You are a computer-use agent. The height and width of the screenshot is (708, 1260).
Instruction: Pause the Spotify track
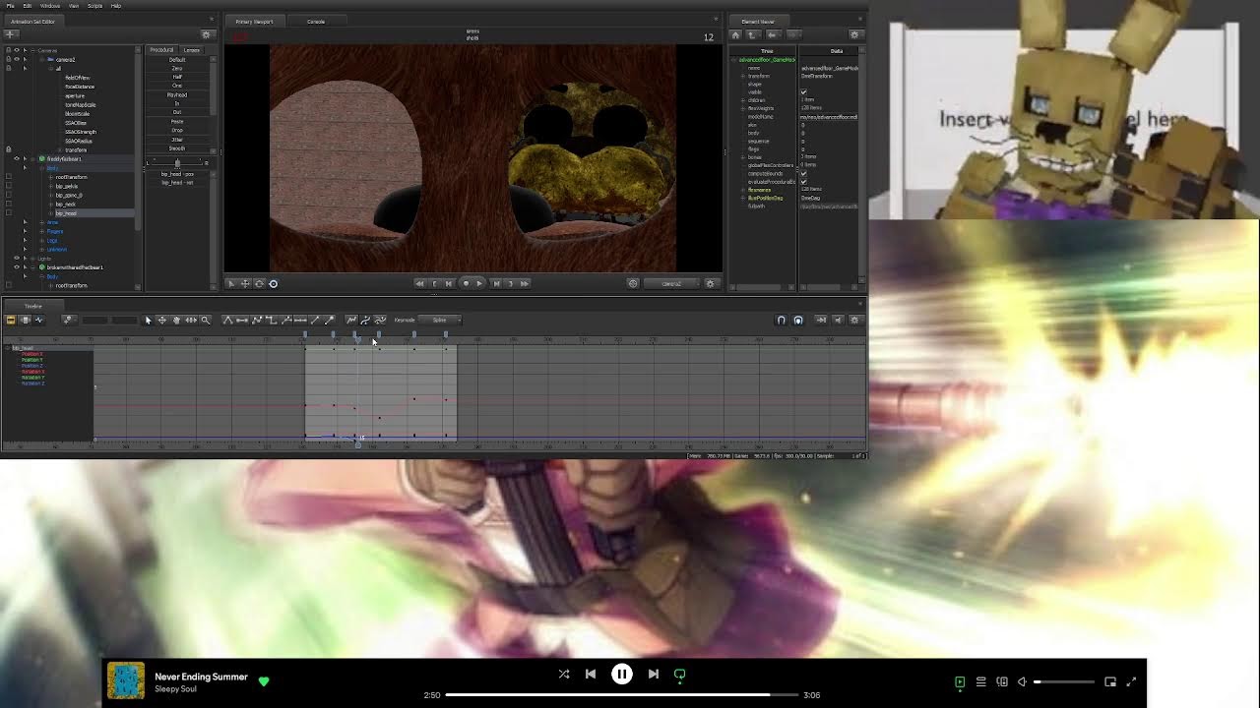point(622,675)
